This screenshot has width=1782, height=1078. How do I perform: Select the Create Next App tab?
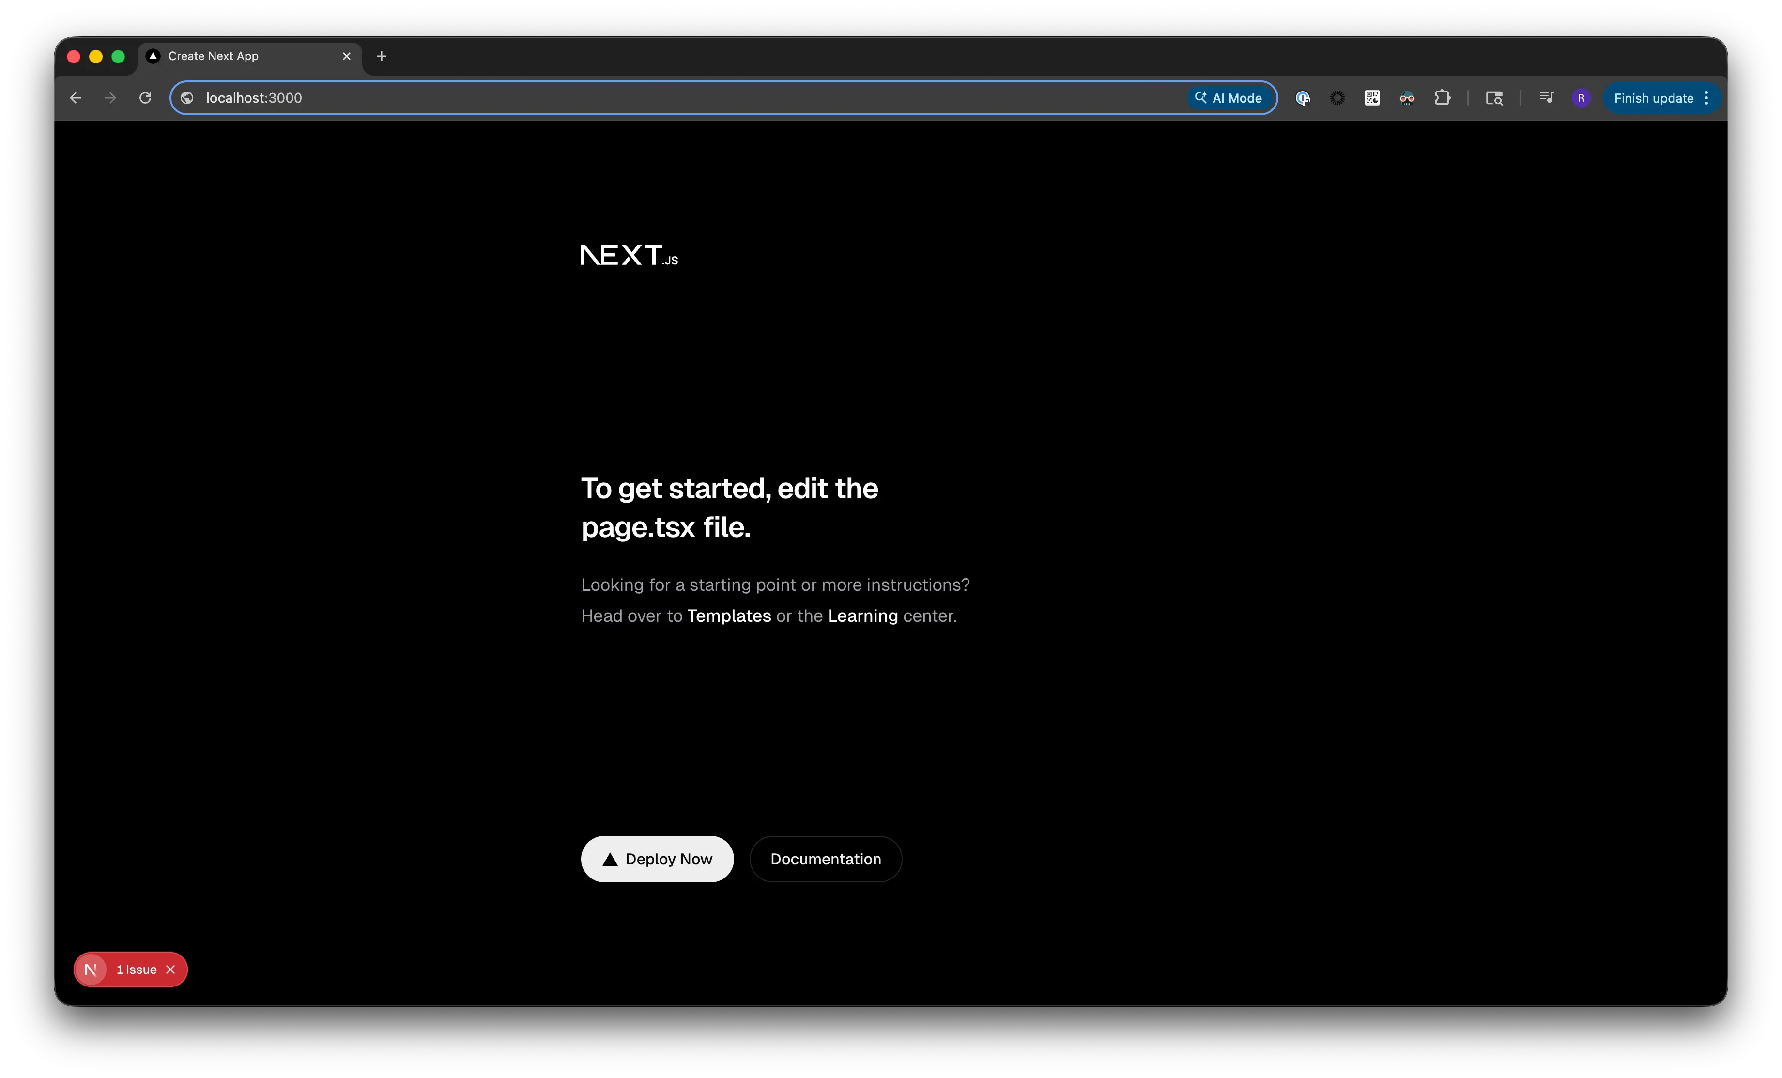(249, 57)
